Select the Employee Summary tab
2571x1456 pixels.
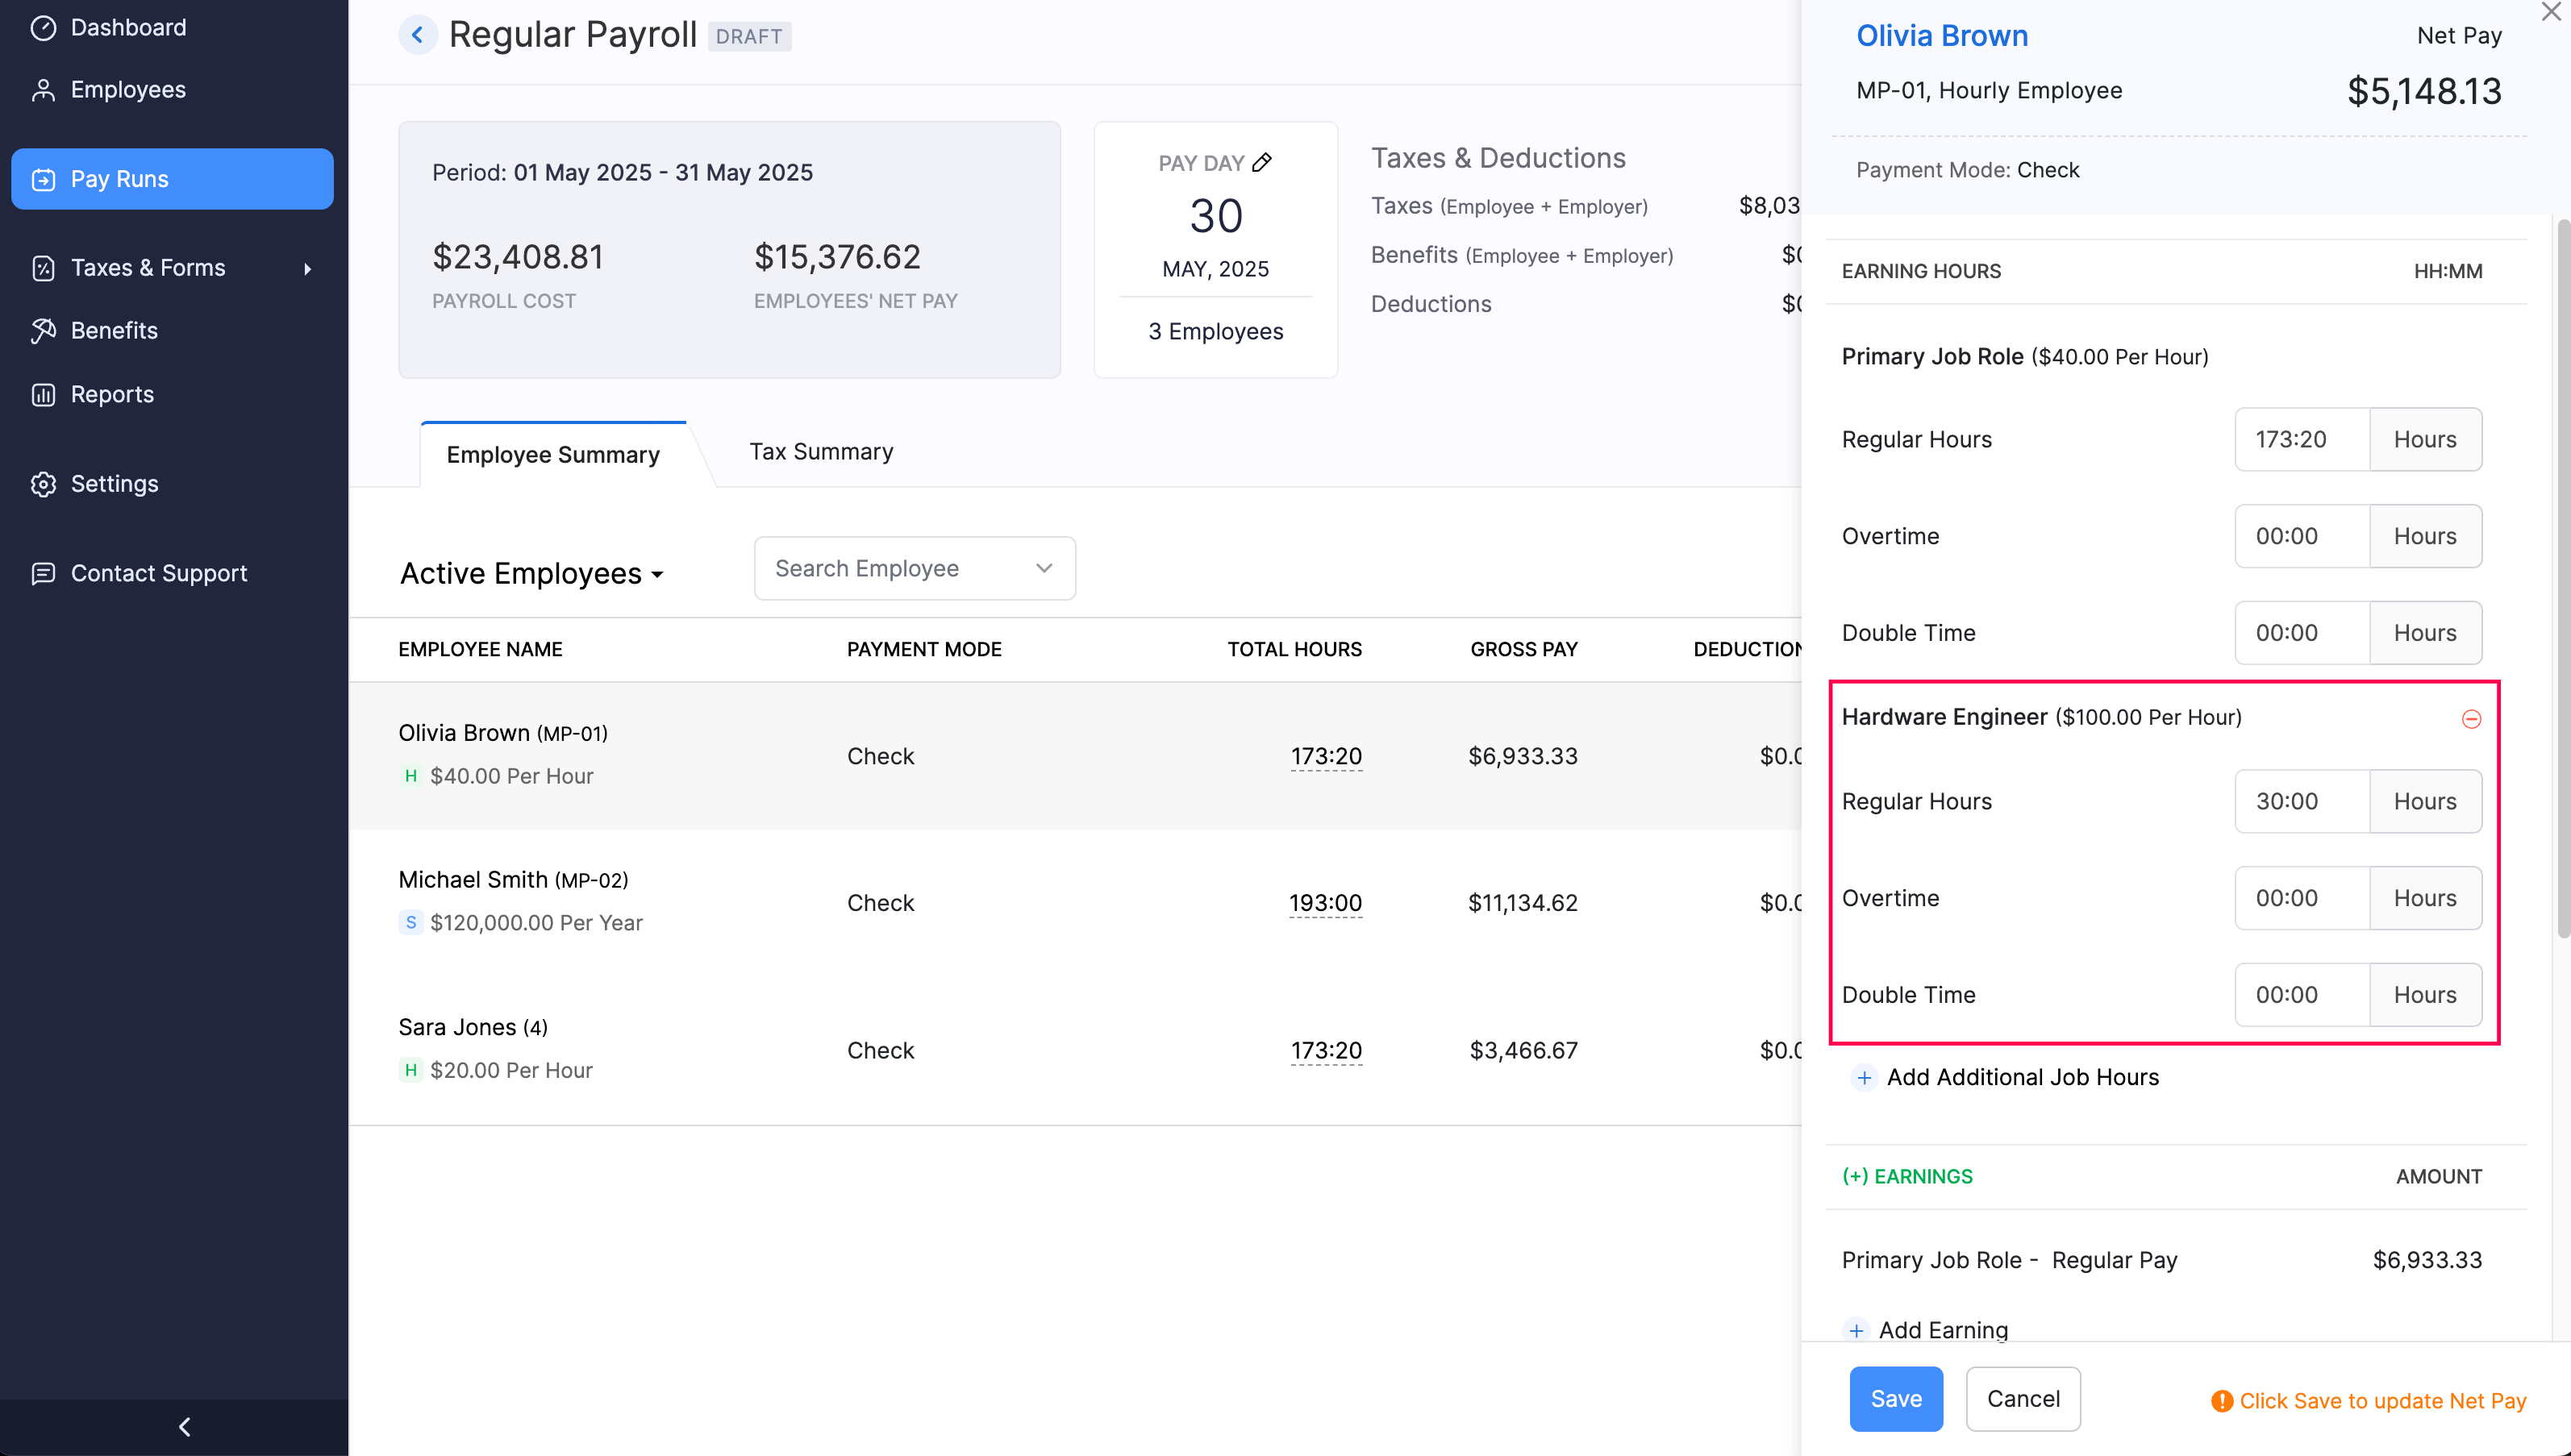pos(553,455)
